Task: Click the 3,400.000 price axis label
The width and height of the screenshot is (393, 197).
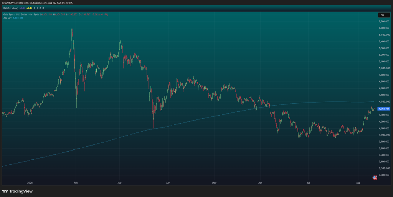Action: click(x=385, y=175)
